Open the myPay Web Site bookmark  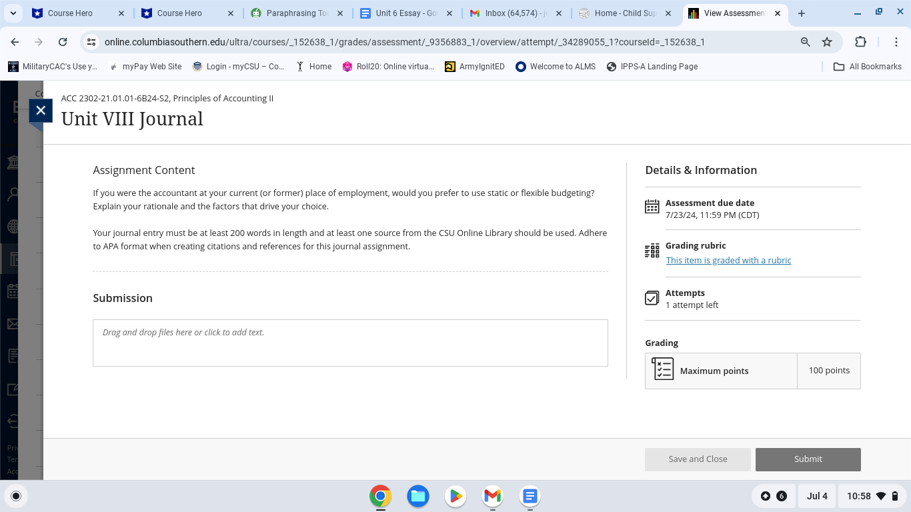pyautogui.click(x=145, y=67)
